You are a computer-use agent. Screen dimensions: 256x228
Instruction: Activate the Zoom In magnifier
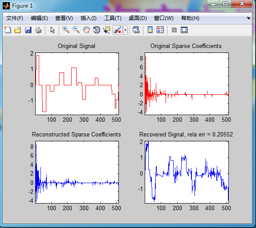(x=66, y=30)
